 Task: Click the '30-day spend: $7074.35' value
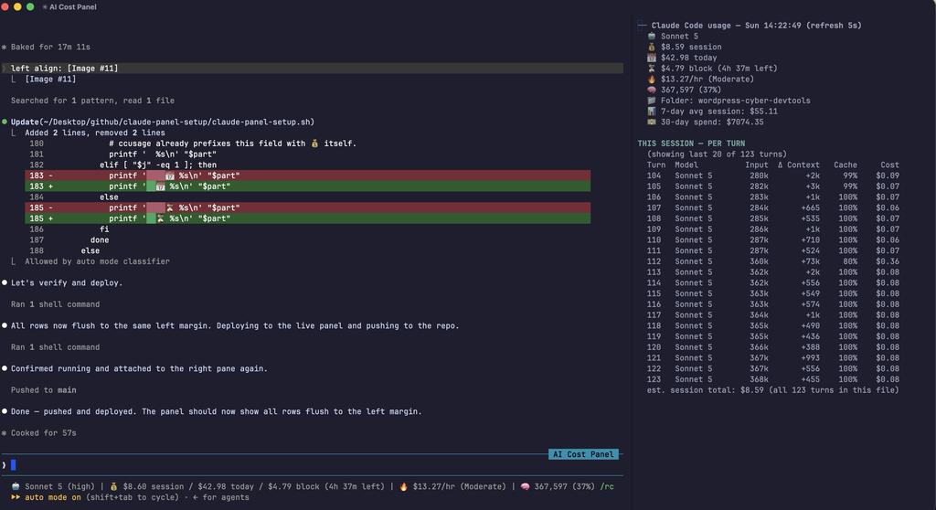pyautogui.click(x=712, y=122)
